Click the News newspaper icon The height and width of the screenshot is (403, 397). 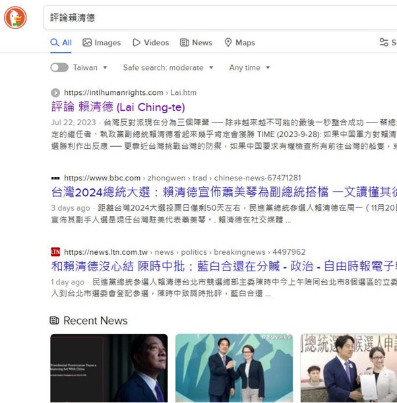[x=185, y=42]
